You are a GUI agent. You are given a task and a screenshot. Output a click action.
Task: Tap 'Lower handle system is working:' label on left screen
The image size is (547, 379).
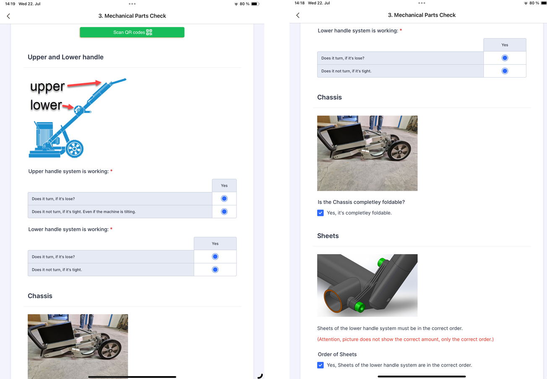click(x=68, y=229)
